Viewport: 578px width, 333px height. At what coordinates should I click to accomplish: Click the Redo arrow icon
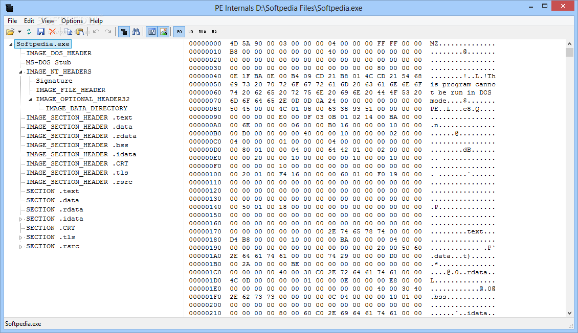(x=107, y=32)
